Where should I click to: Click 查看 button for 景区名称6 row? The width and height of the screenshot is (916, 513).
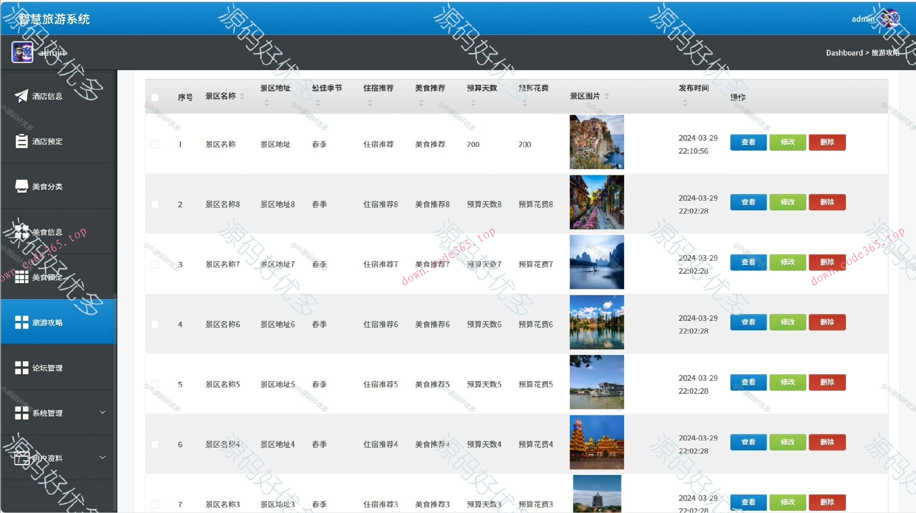tap(748, 322)
